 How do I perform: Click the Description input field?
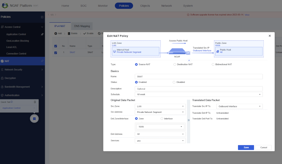(x=199, y=89)
